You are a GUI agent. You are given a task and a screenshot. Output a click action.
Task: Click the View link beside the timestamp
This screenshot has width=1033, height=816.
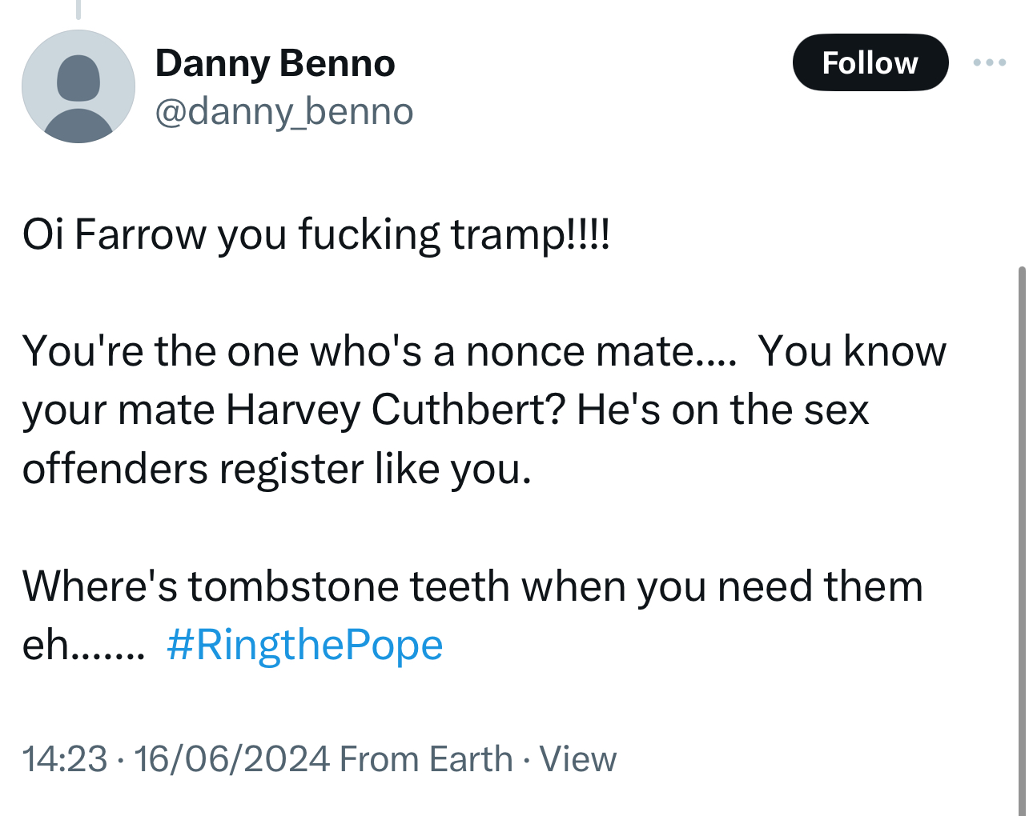click(577, 758)
